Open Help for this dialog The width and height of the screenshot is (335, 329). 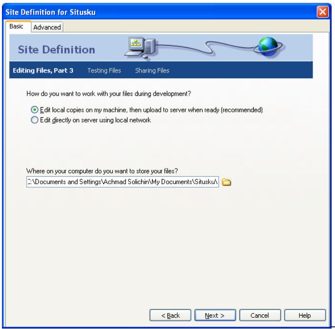coord(305,315)
